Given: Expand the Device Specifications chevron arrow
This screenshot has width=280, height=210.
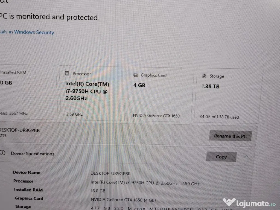Looking at the screenshot, I should pyautogui.click(x=246, y=156).
